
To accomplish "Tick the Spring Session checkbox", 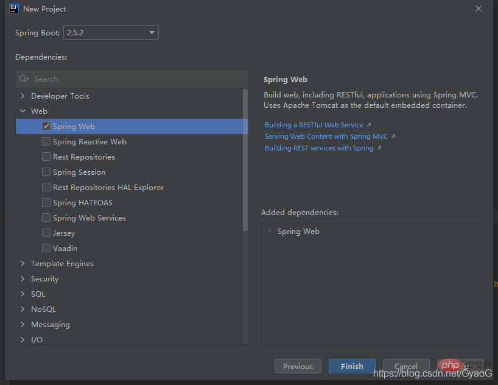I will (x=46, y=172).
